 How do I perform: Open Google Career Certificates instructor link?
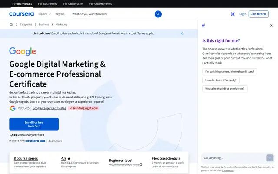(49, 108)
